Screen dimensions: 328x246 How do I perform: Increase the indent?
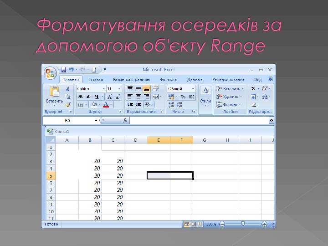(x=138, y=104)
